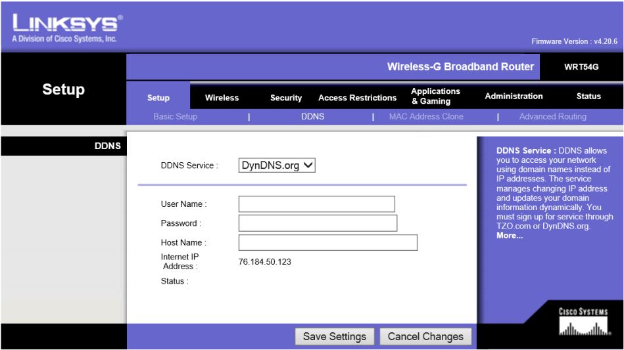Focus the Password input field
This screenshot has height=350, width=624.
pyautogui.click(x=318, y=223)
